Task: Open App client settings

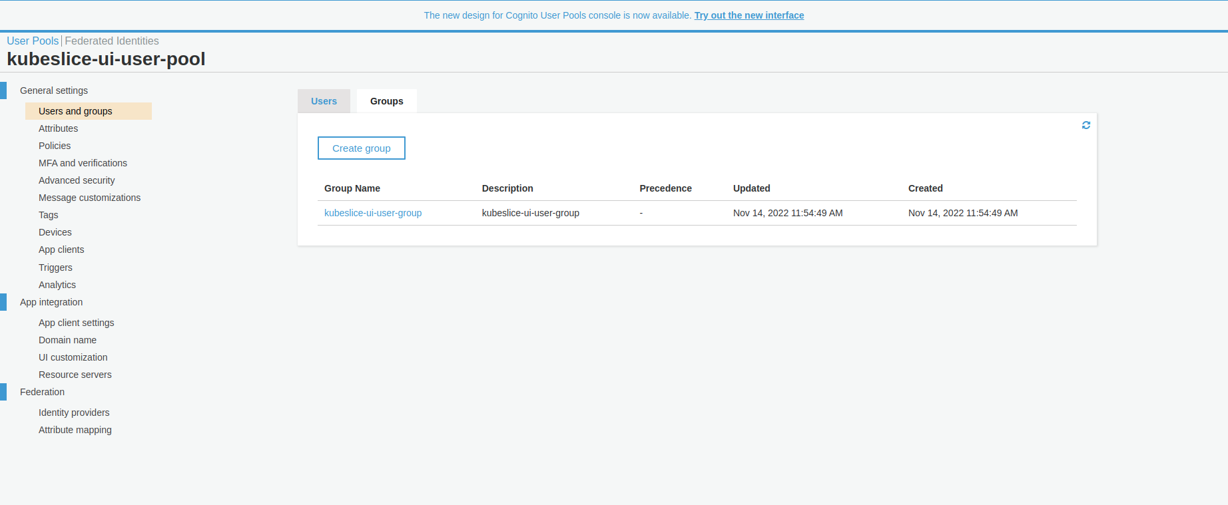Action: coord(77,323)
